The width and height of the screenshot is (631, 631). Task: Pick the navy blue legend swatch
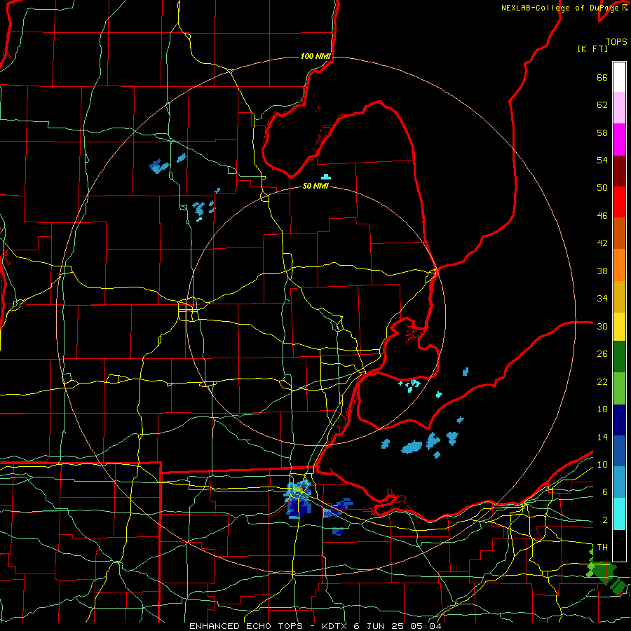point(619,420)
